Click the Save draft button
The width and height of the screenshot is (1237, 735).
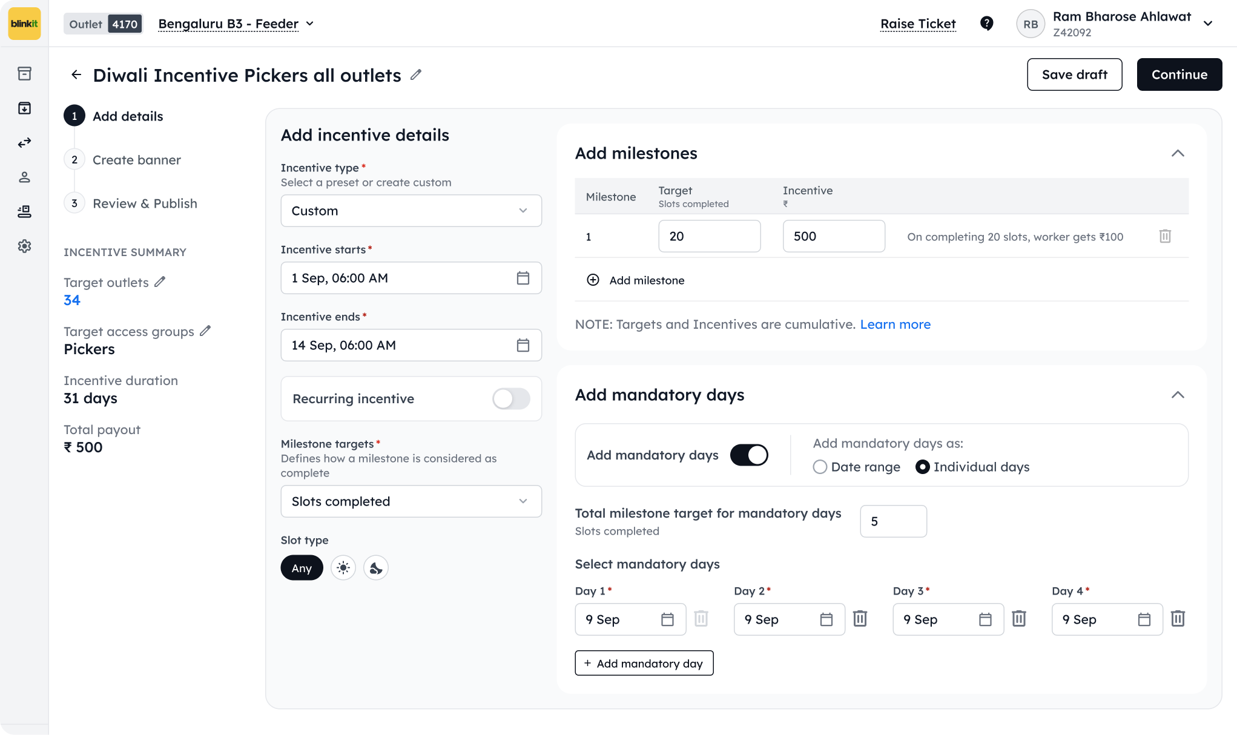tap(1075, 74)
